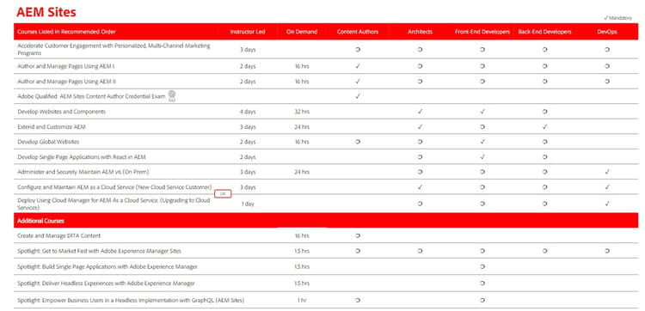The image size is (645, 311).
Task: Select Spotlight: Build Single Page Applications course name
Action: pyautogui.click(x=107, y=266)
